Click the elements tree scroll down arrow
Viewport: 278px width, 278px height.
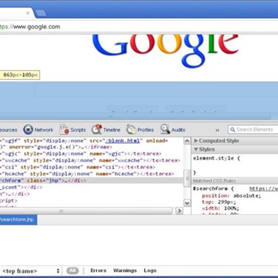pyautogui.click(x=187, y=203)
